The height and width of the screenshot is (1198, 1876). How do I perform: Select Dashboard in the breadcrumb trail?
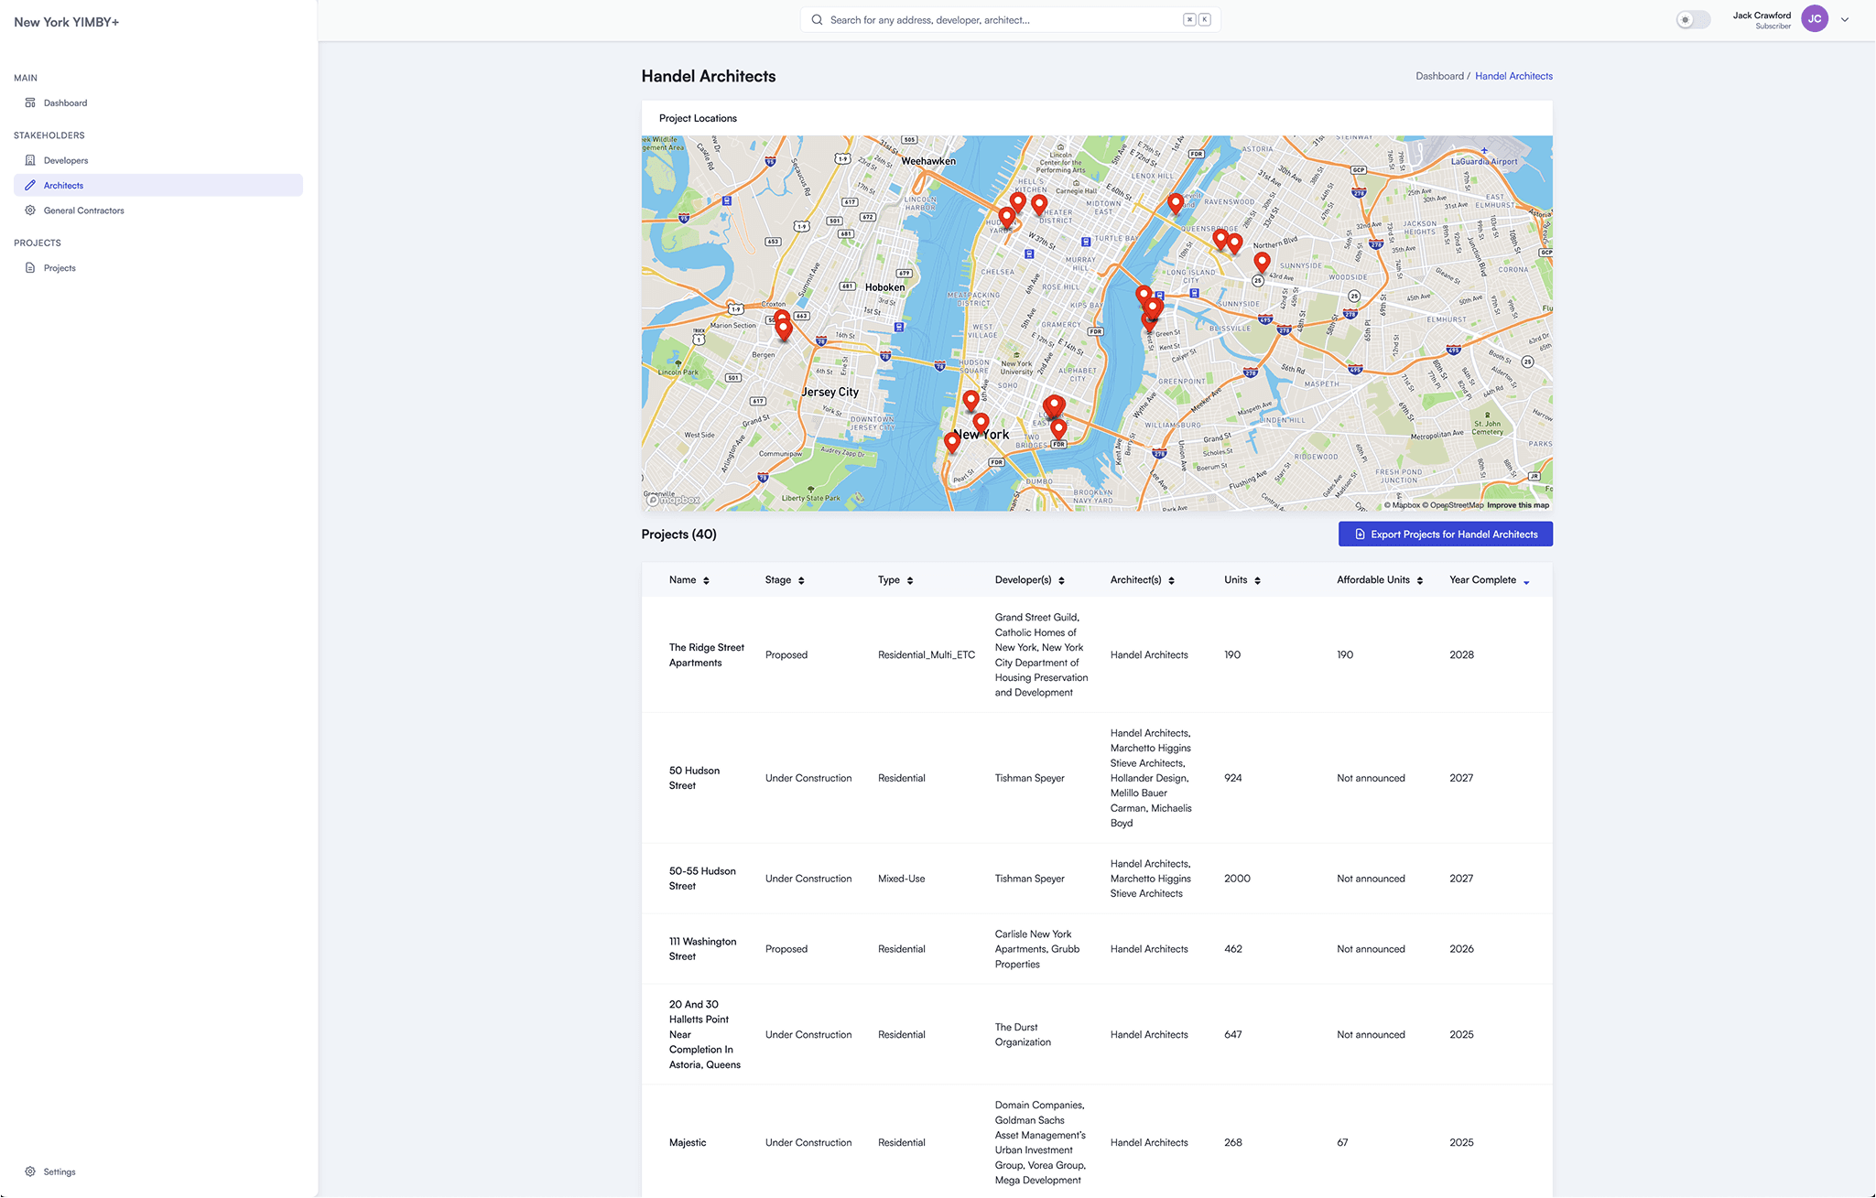coord(1439,76)
